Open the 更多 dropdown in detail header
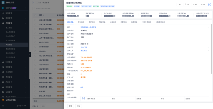 tap(203, 5)
